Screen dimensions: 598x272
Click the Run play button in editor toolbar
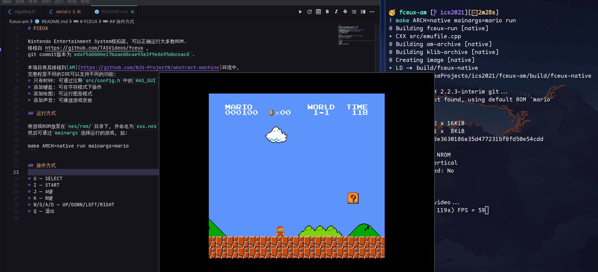pyautogui.click(x=300, y=12)
